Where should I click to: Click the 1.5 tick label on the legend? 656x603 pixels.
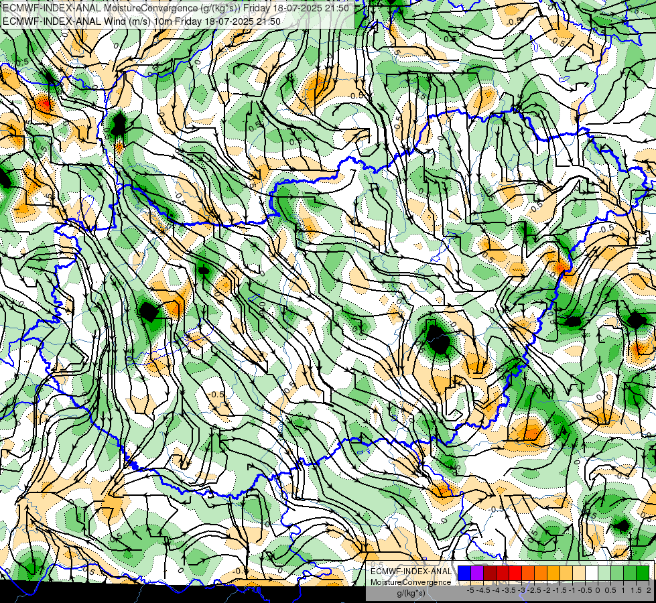[x=637, y=590]
